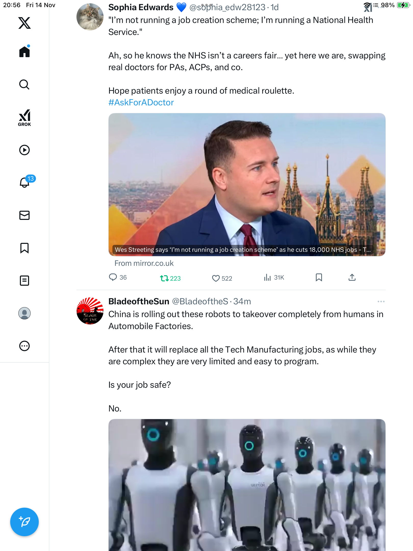This screenshot has height=551, width=413.
Task: Open direct messages inbox
Action: [x=24, y=215]
